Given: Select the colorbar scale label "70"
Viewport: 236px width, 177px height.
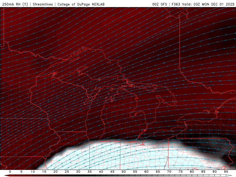Looking at the screenshot, I should (x=169, y=172).
